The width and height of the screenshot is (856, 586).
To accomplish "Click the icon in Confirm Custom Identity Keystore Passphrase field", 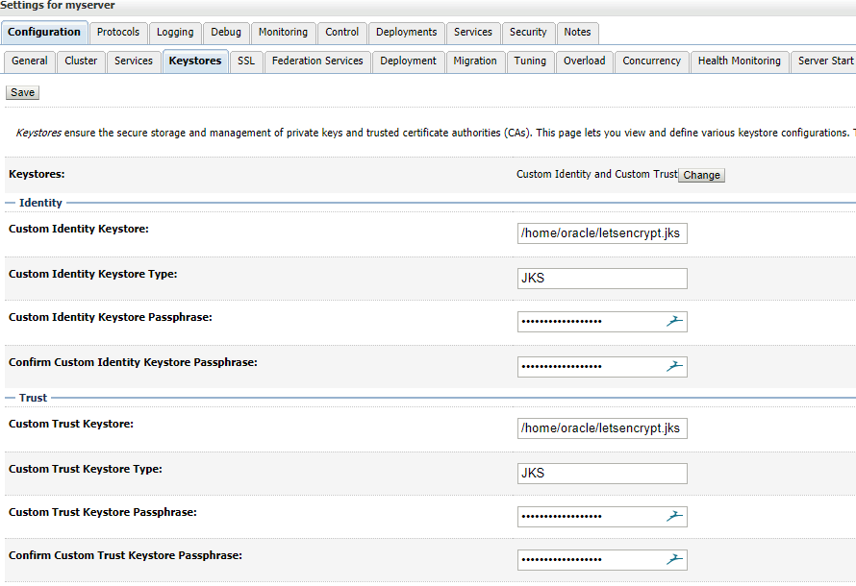I will pyautogui.click(x=674, y=366).
